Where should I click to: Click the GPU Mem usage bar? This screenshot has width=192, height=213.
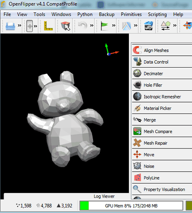[131, 206]
